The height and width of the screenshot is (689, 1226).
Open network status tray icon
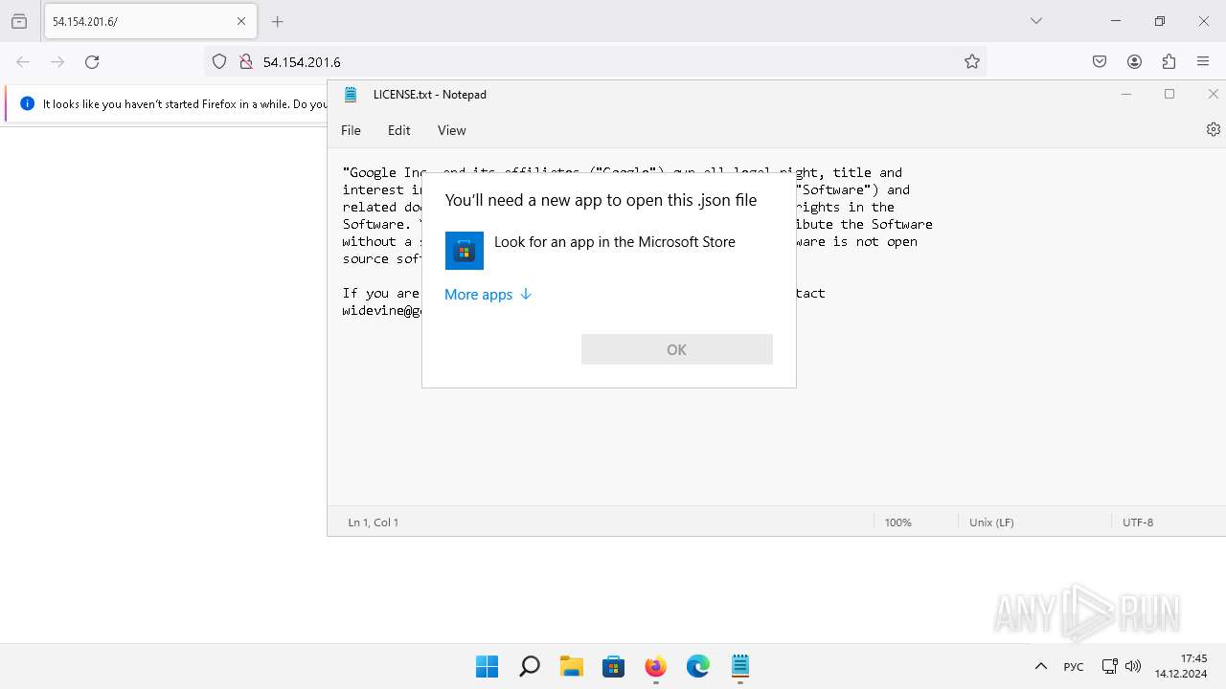tap(1110, 666)
